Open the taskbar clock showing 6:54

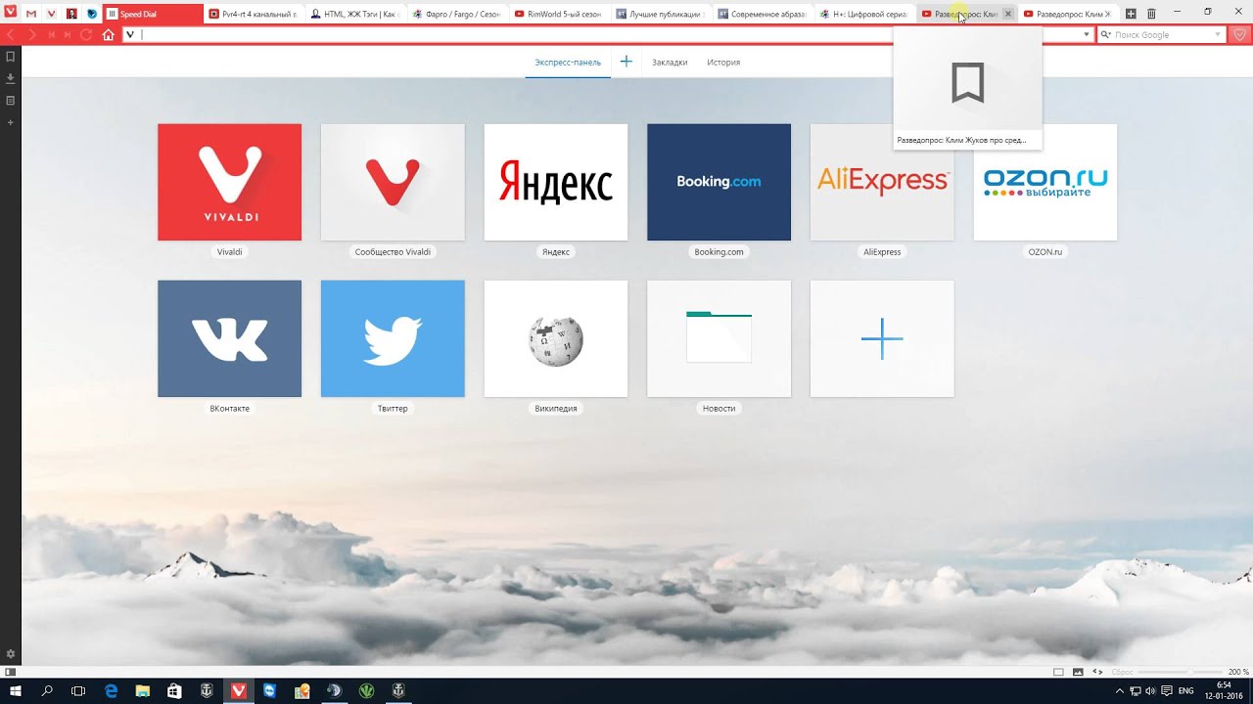(1224, 690)
